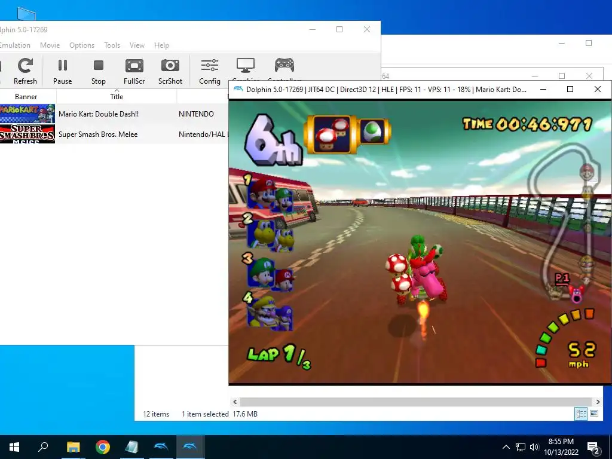Open Google Chrome from the taskbar
This screenshot has height=459, width=612.
pos(103,447)
